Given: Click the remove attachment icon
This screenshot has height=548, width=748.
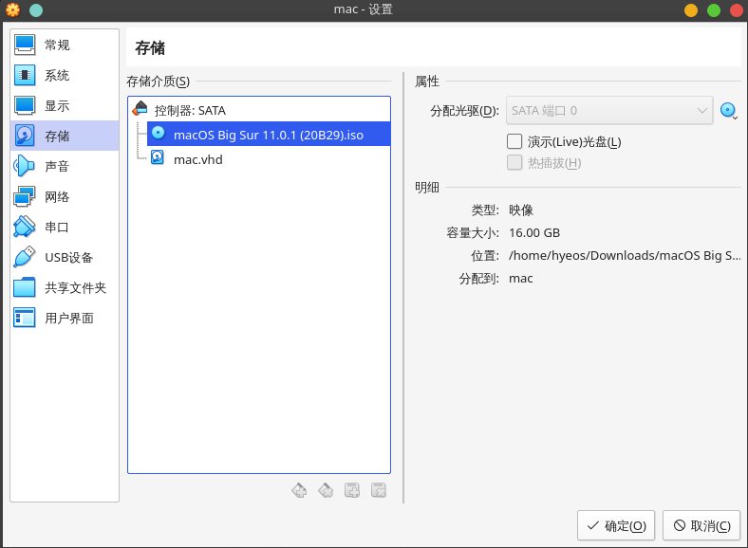Looking at the screenshot, I should point(379,490).
